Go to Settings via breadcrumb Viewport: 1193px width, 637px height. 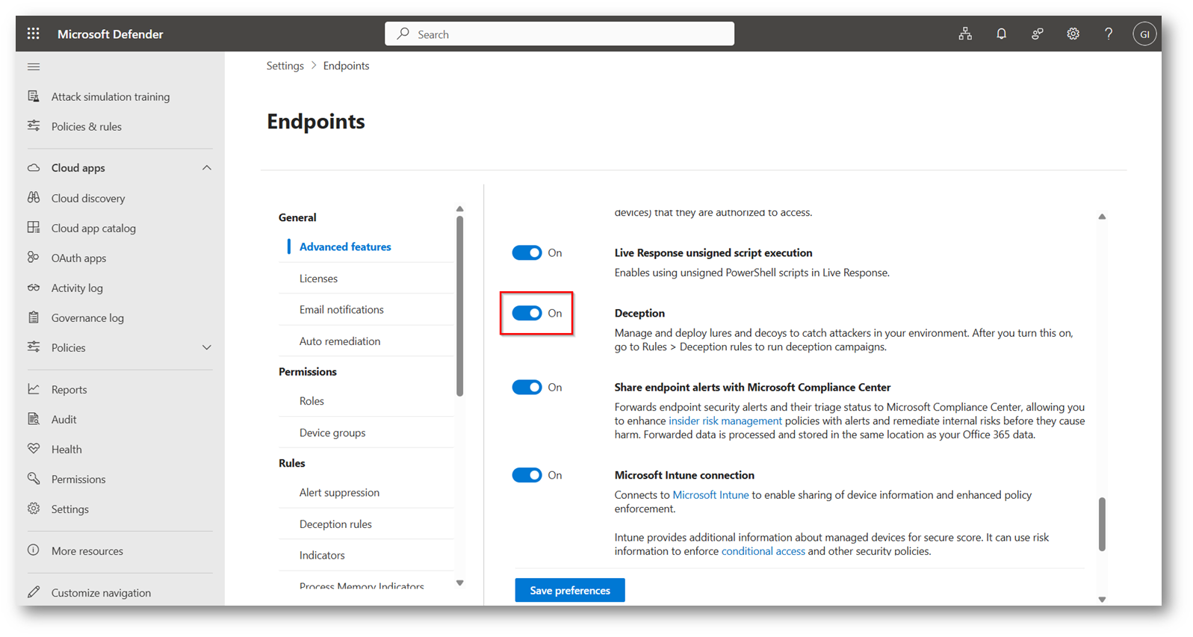285,66
